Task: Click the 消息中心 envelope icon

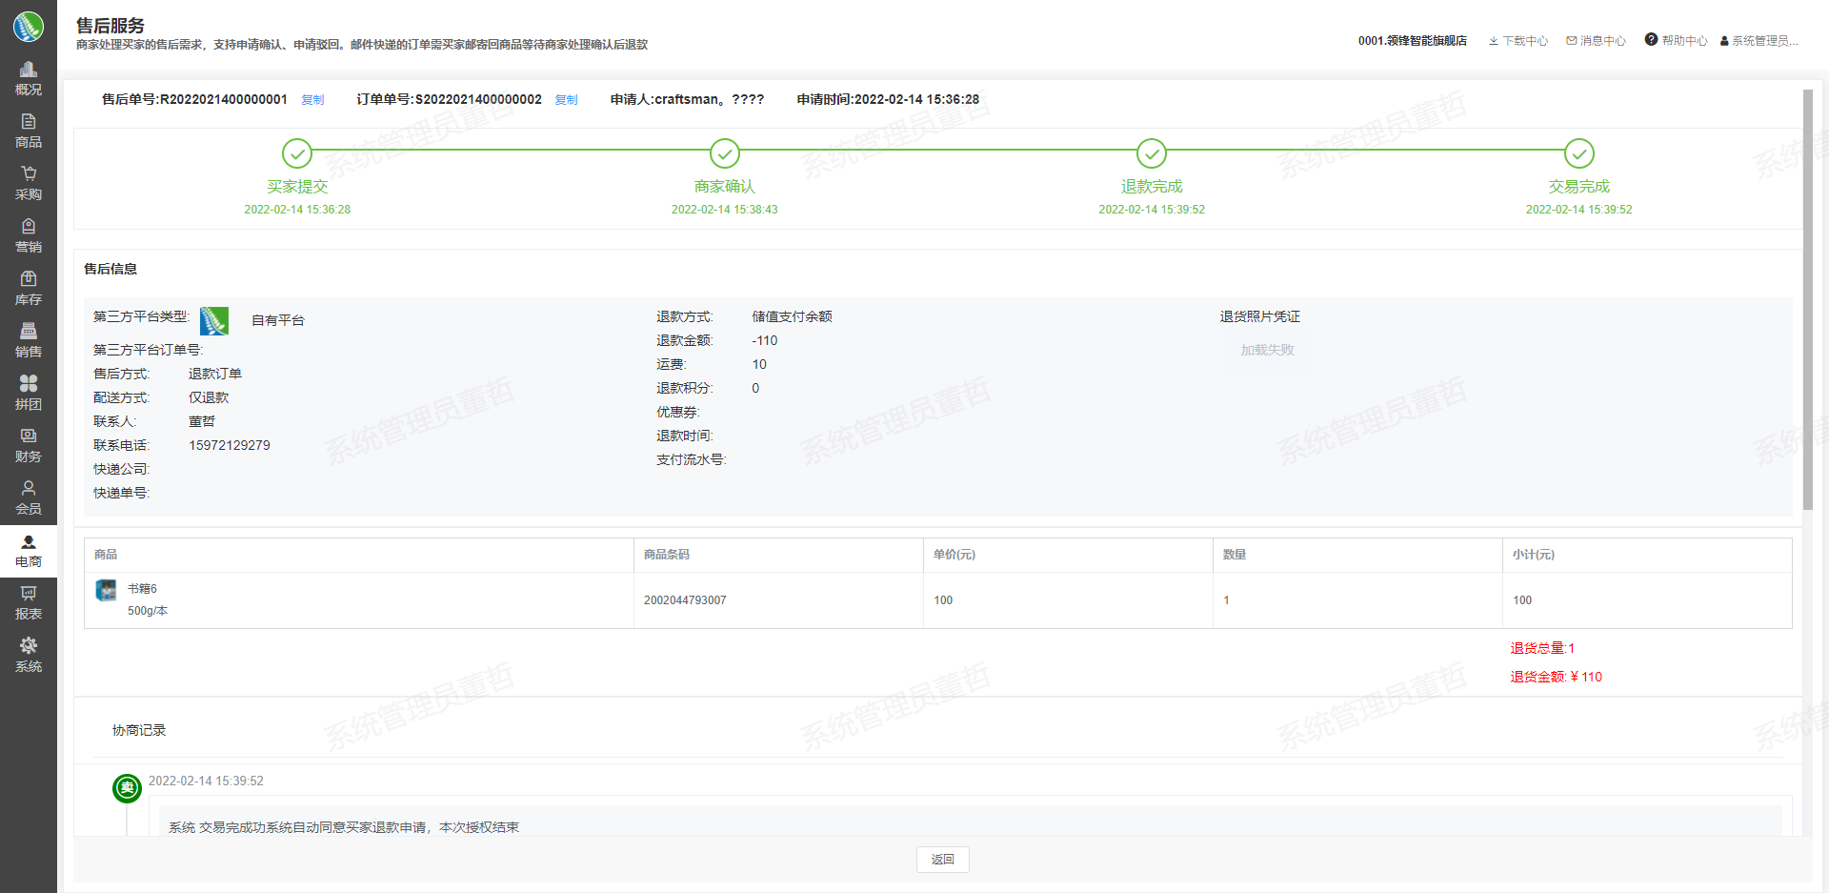Action: click(x=1572, y=41)
